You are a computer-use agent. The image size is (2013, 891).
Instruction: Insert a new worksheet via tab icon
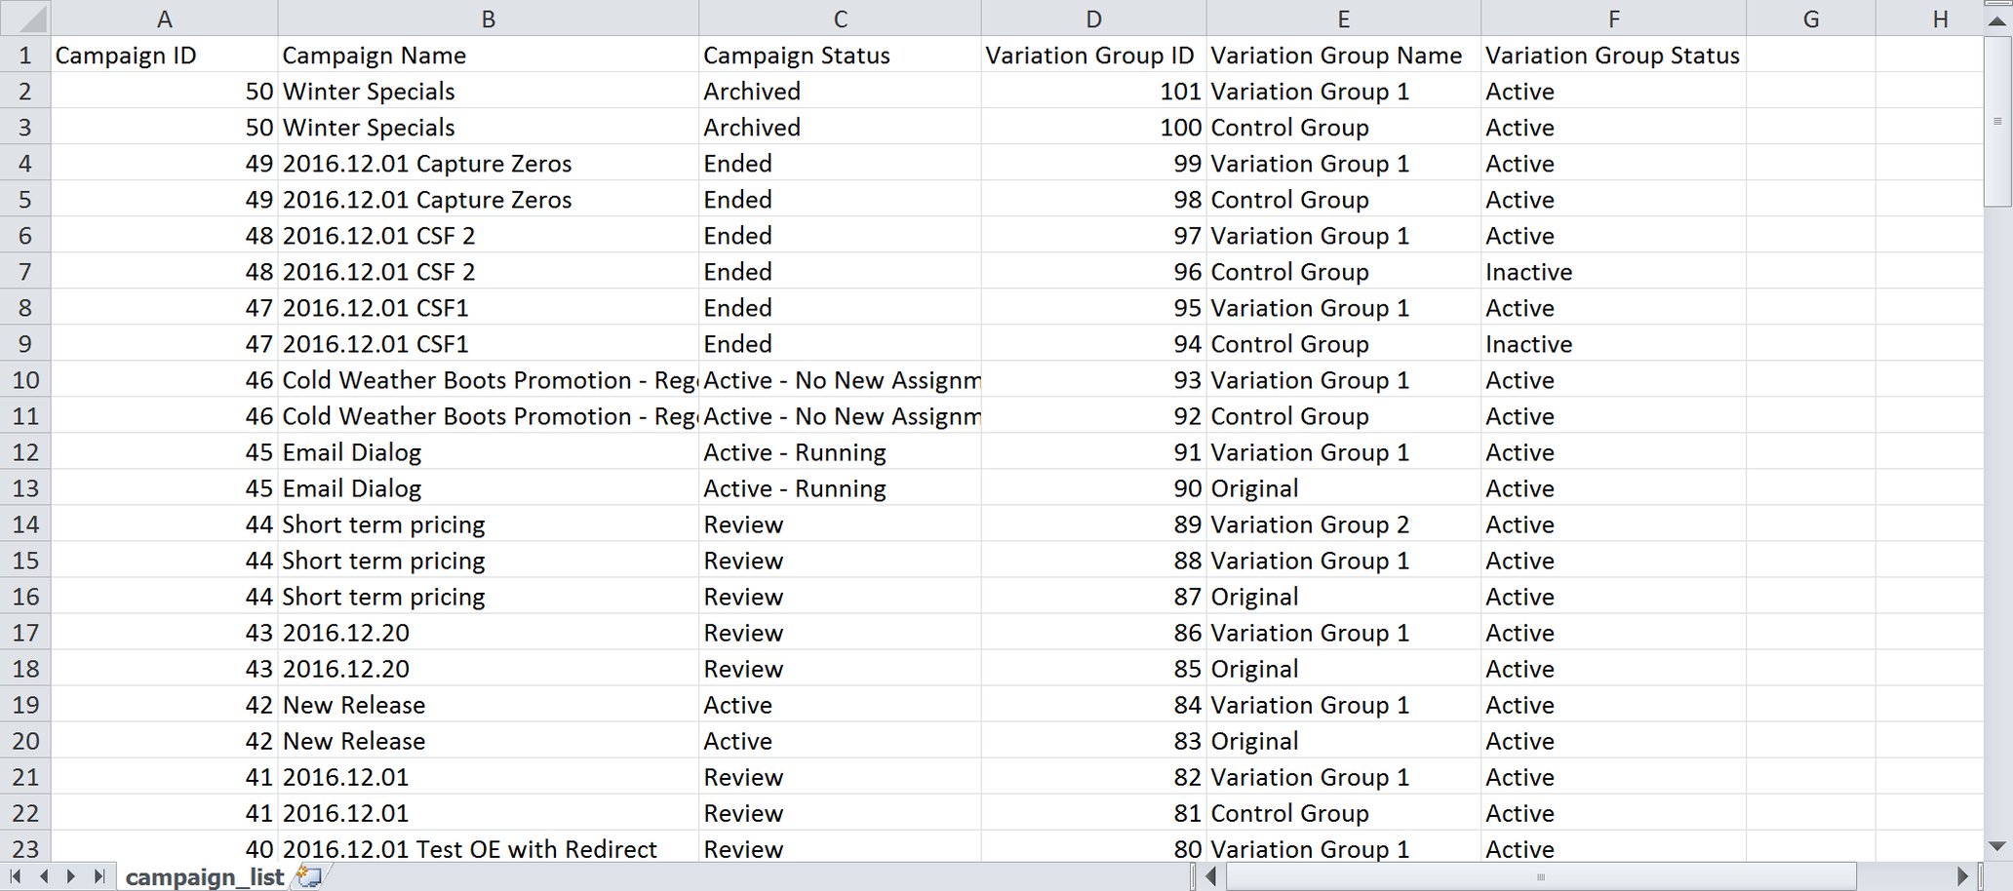coord(309,876)
